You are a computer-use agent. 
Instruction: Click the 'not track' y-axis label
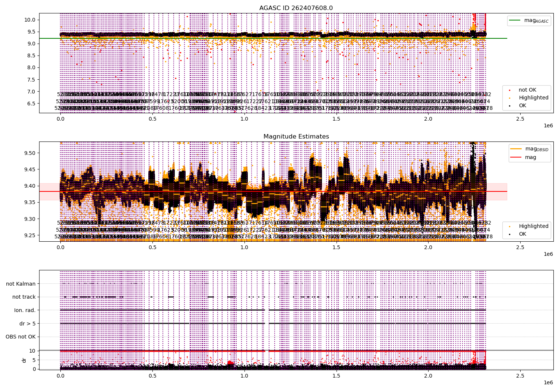[x=24, y=297]
